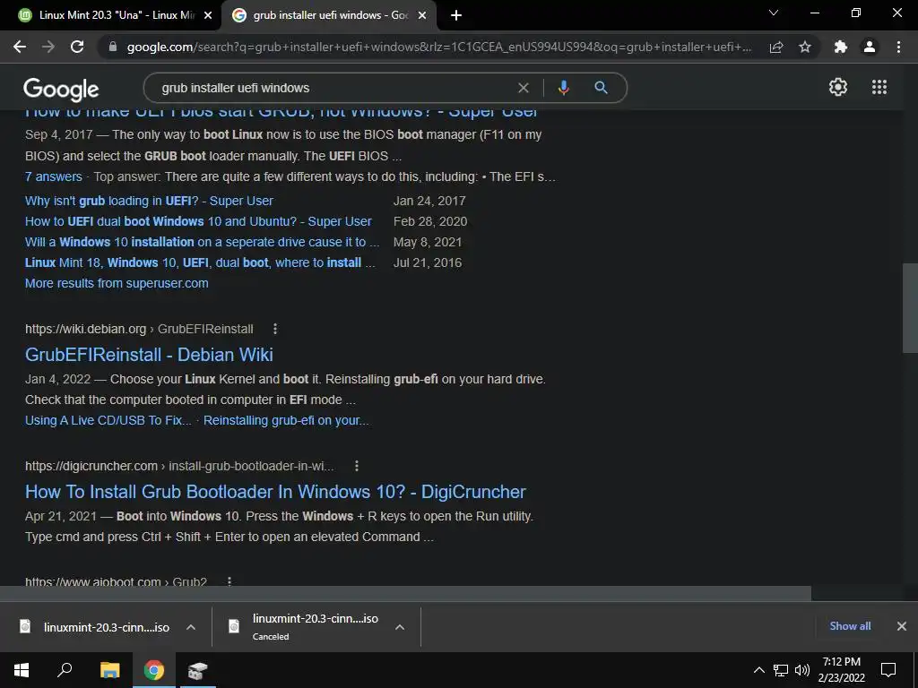The image size is (918, 688).
Task: Show hidden system tray icons
Action: [758, 670]
